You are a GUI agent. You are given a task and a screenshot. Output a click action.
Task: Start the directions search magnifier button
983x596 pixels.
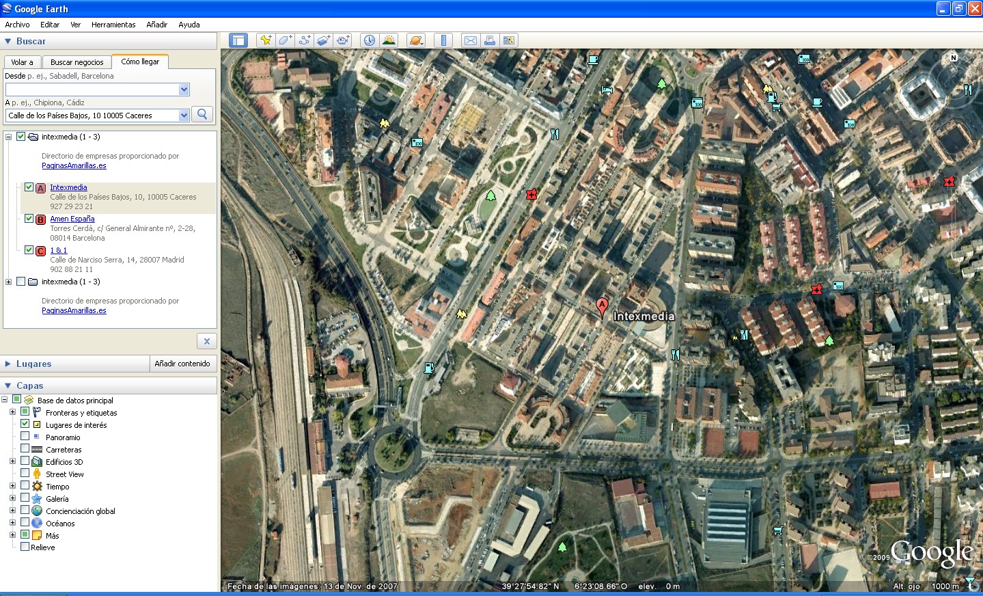tap(202, 115)
